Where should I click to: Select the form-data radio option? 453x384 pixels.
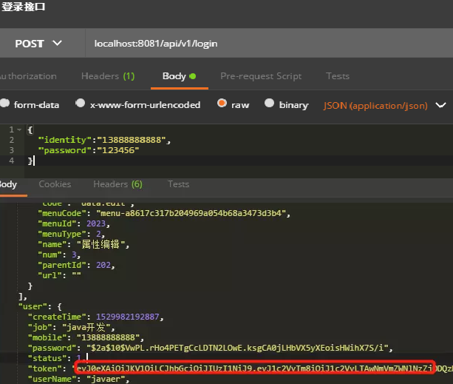[x=5, y=104]
